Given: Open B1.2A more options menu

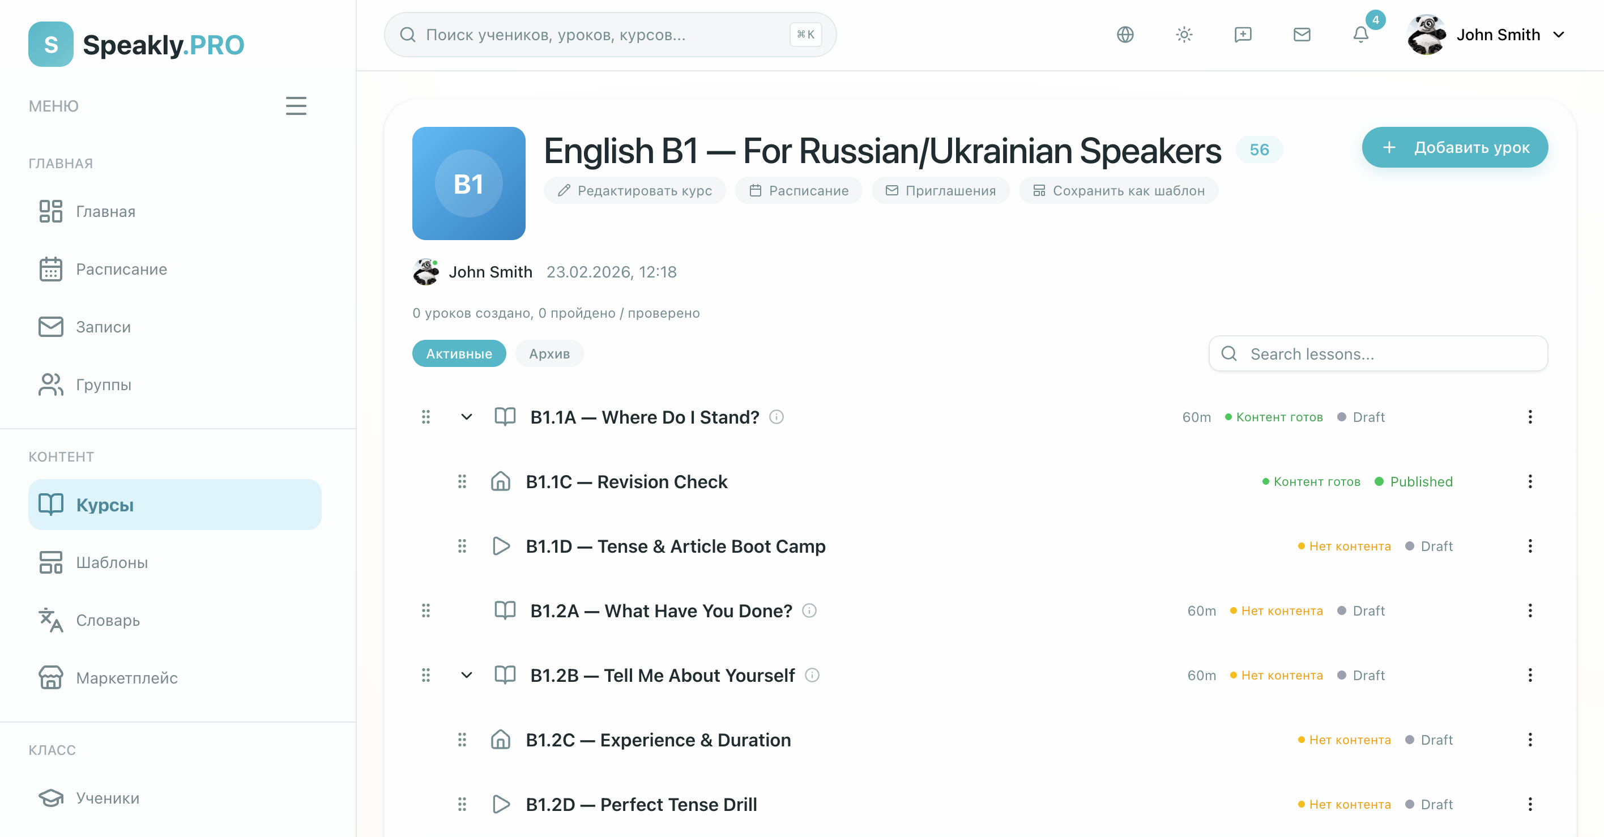Looking at the screenshot, I should (1530, 610).
